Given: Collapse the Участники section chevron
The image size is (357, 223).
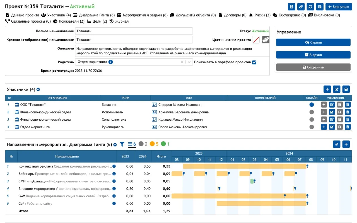Looking at the screenshot, I should point(38,89).
